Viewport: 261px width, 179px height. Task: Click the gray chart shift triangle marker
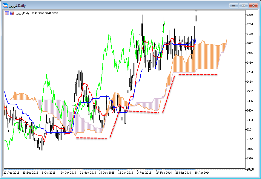click(196, 11)
